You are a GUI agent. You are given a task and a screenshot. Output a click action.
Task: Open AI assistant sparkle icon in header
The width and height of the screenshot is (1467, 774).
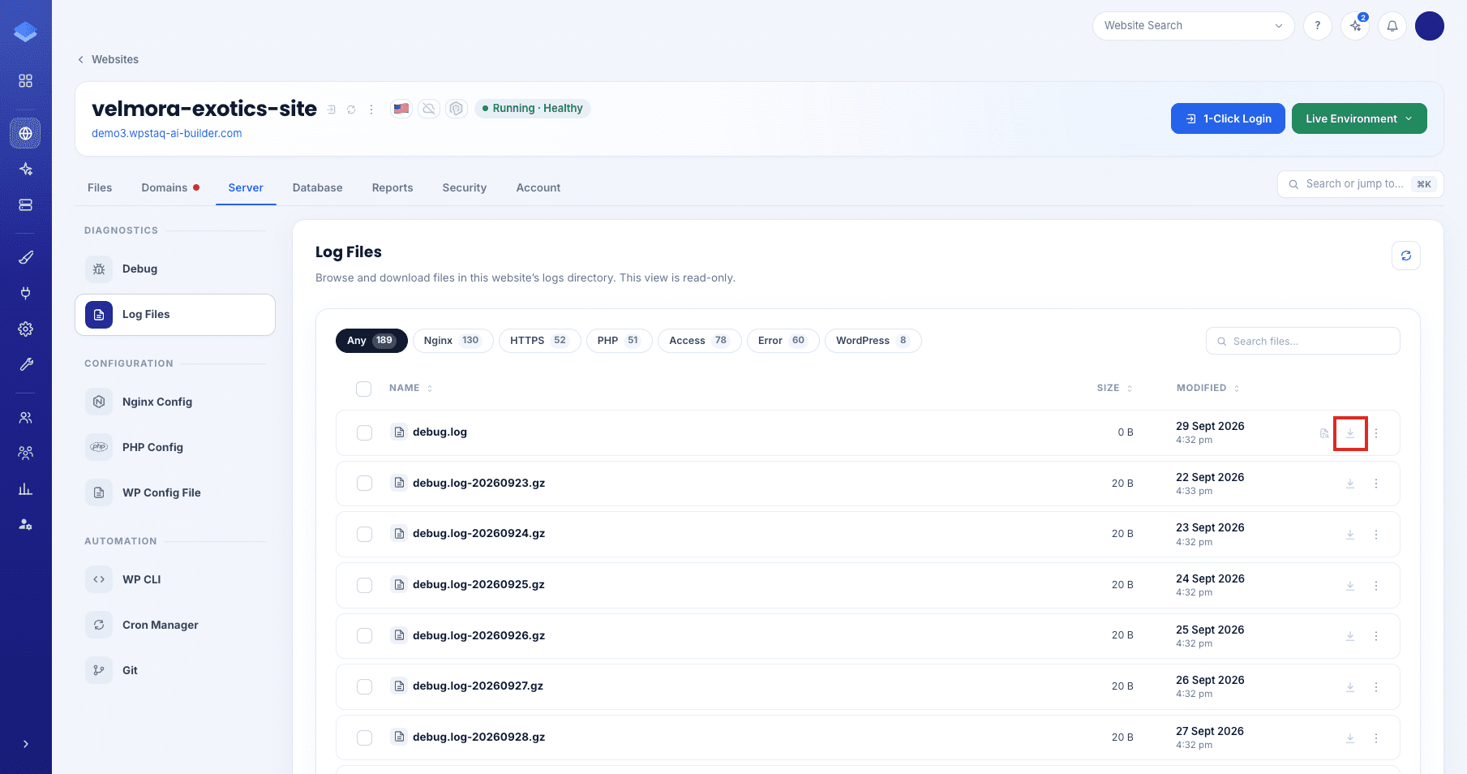pos(1355,26)
